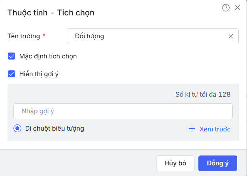The image size is (247, 176).
Task: Click the Tên trường field label
Action: pos(24,36)
